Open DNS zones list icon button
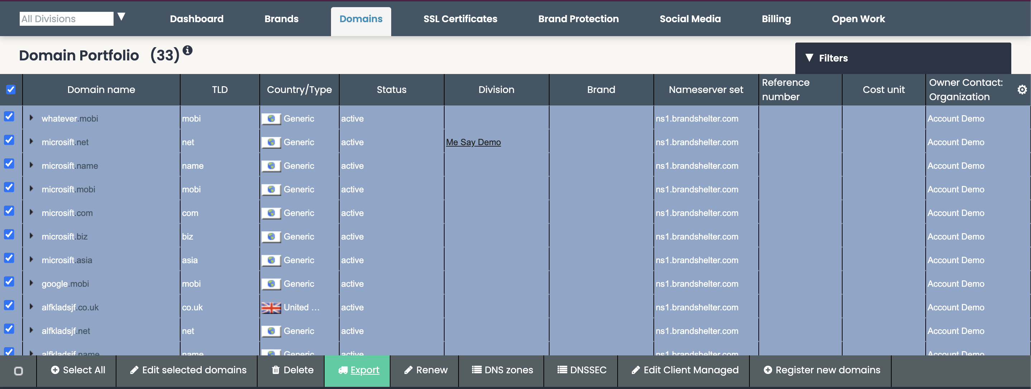The height and width of the screenshot is (389, 1031). pyautogui.click(x=476, y=369)
